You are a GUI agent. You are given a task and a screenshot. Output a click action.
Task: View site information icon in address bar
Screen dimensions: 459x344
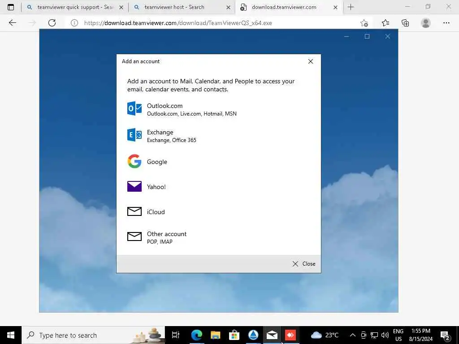74,23
